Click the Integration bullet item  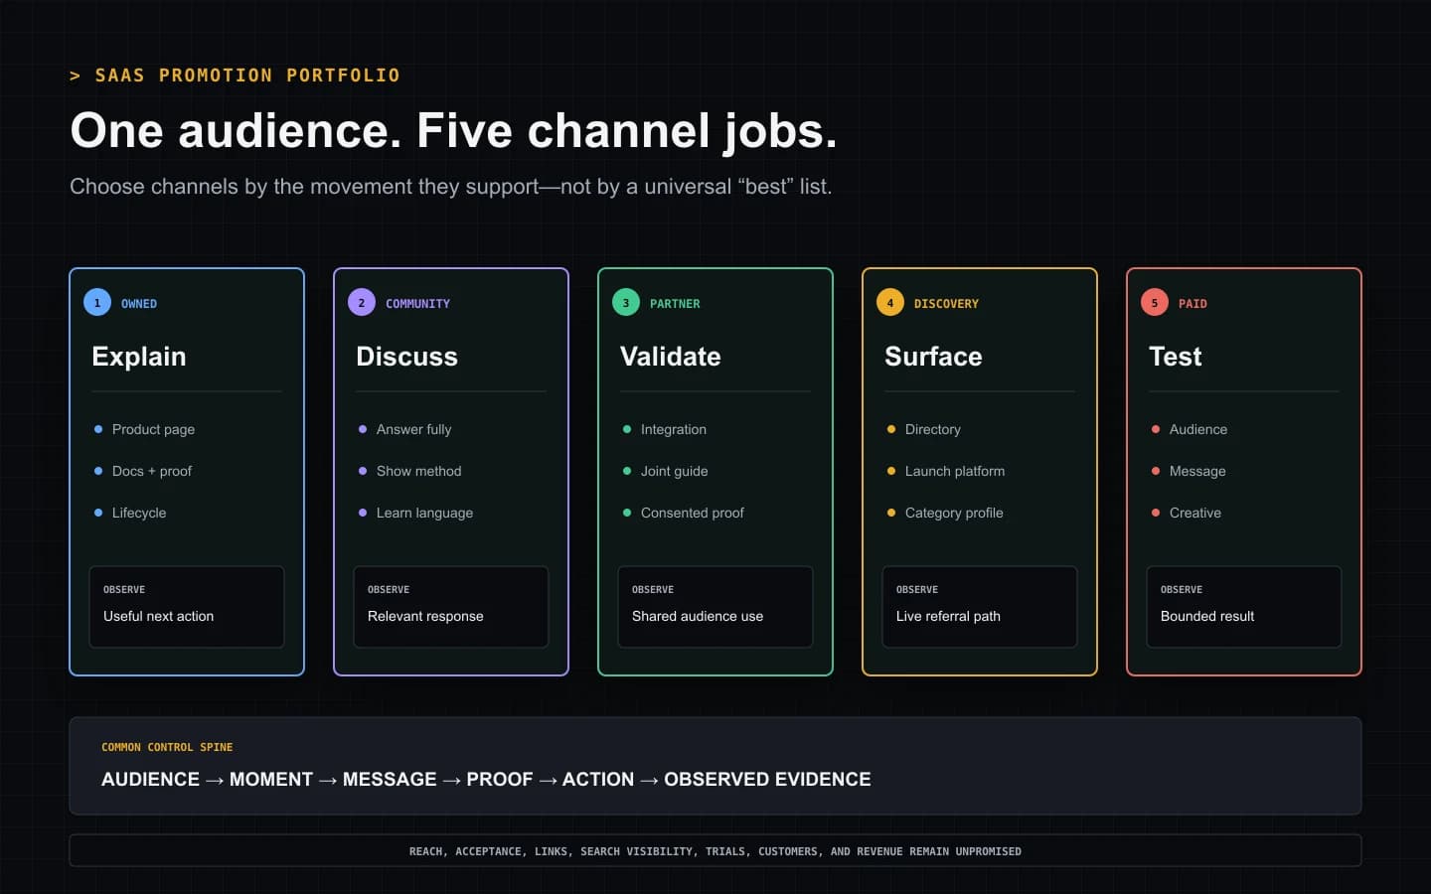coord(664,429)
